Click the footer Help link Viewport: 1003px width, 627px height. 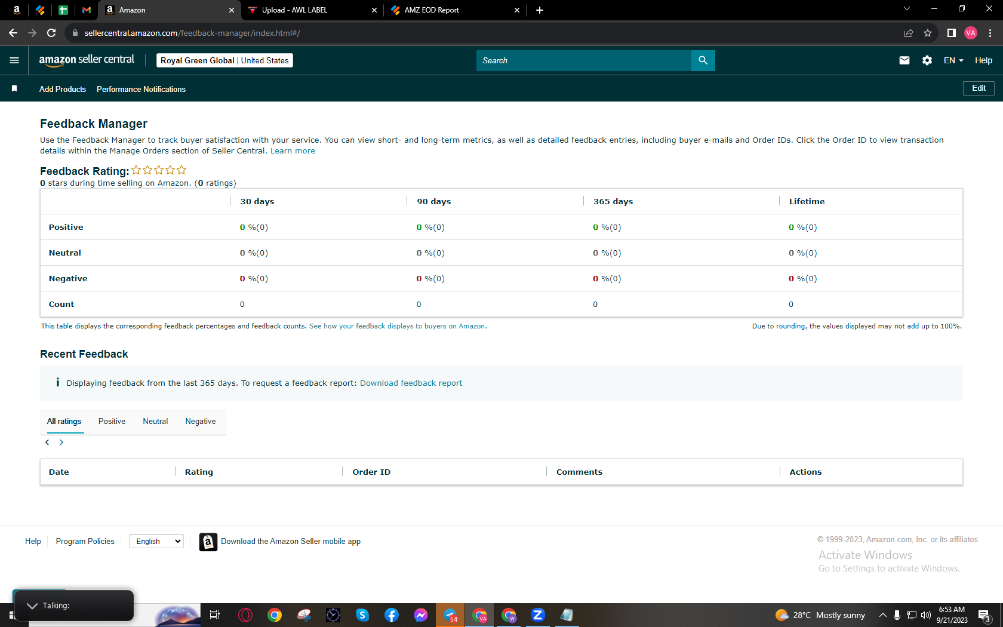click(x=33, y=542)
